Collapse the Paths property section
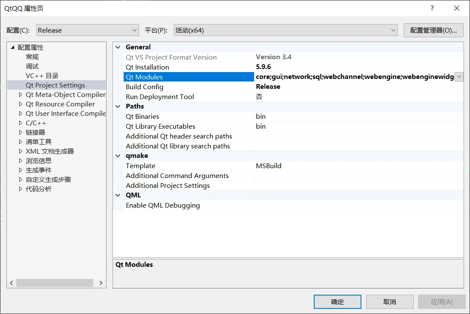The width and height of the screenshot is (470, 314). [x=118, y=106]
